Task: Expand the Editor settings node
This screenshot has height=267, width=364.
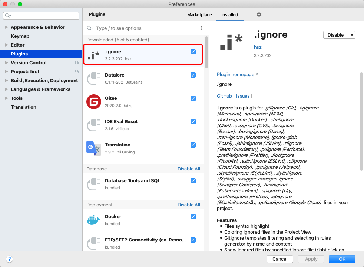Action: [x=7, y=45]
